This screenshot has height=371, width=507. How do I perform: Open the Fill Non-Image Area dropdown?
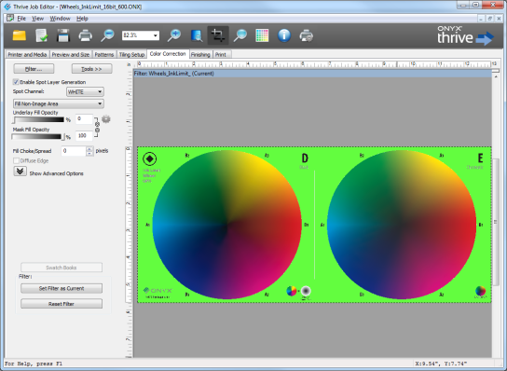coord(59,103)
